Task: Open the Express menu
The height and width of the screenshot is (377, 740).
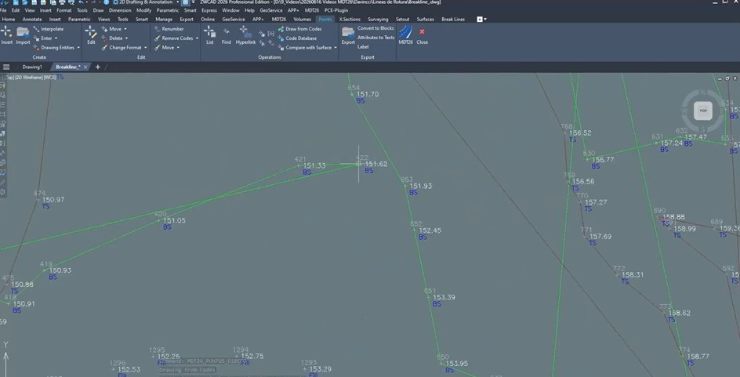Action: pos(209,10)
